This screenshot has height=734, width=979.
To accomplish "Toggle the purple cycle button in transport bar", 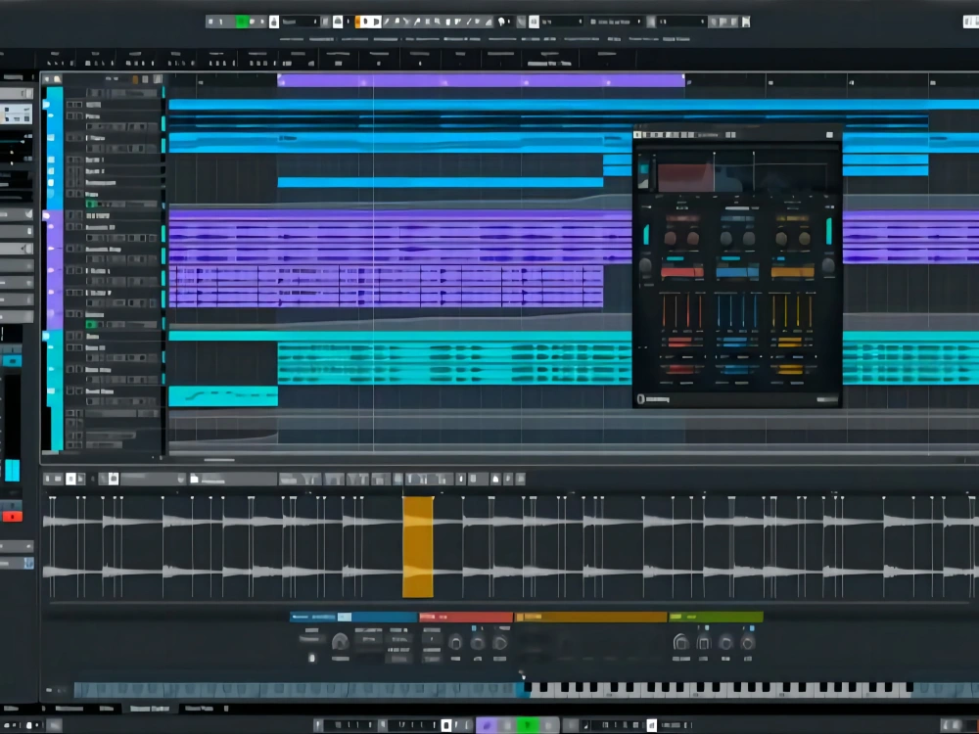I will (x=487, y=725).
